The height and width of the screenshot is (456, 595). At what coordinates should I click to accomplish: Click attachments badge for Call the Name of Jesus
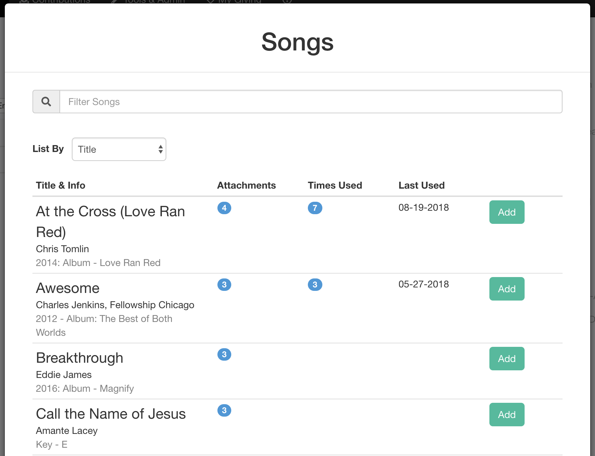tap(224, 410)
